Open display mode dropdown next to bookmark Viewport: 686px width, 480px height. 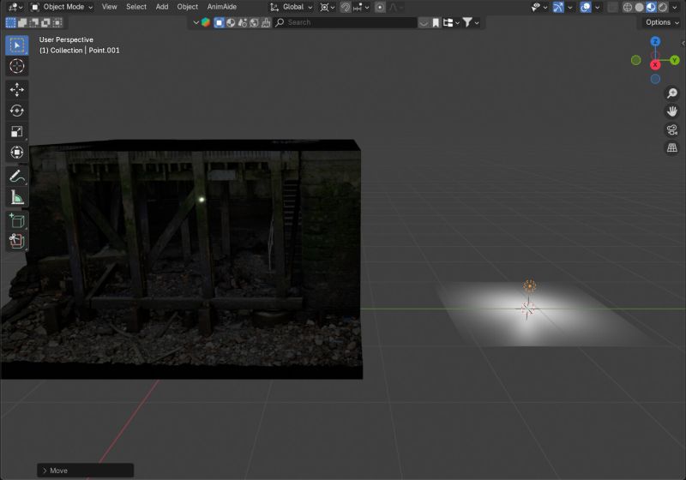[450, 22]
